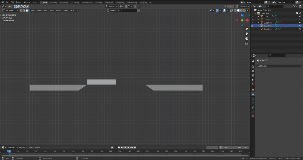The height and width of the screenshot is (160, 303).
Task: Open the Render properties tab
Action: tap(253, 66)
